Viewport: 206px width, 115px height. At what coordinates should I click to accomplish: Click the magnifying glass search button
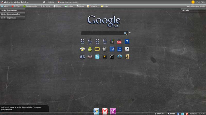click(125, 33)
